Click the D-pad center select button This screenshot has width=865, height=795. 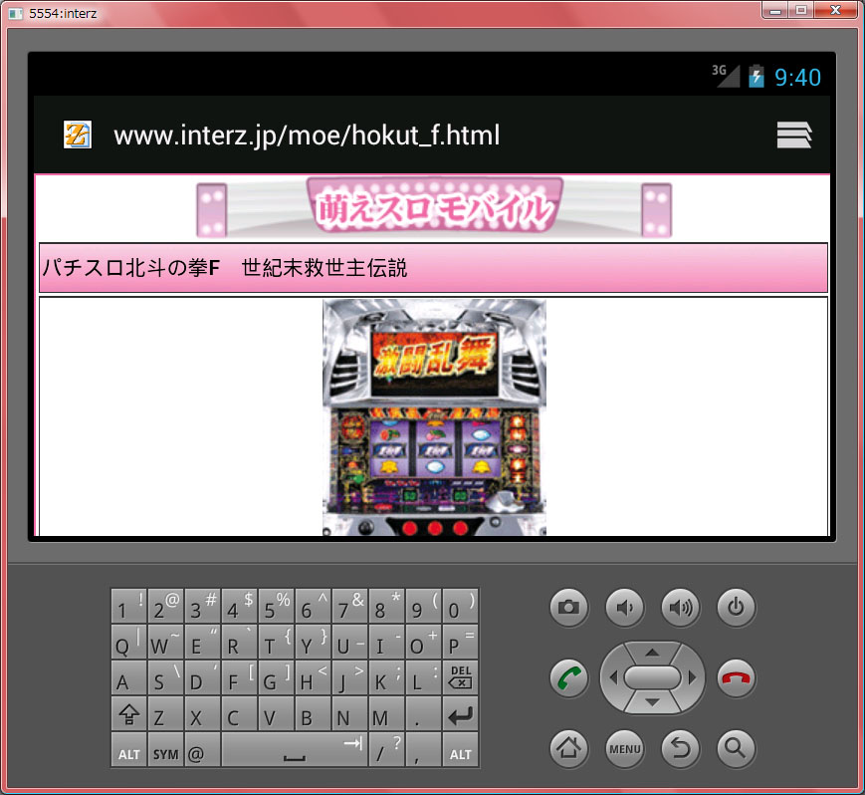pyautogui.click(x=653, y=677)
